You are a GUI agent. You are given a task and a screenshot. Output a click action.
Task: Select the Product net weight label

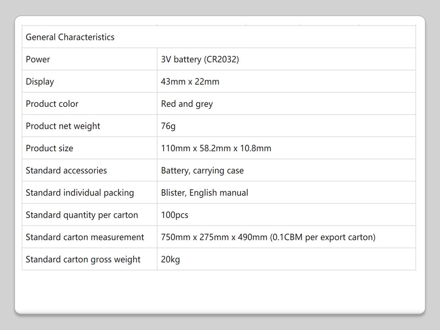pyautogui.click(x=63, y=126)
